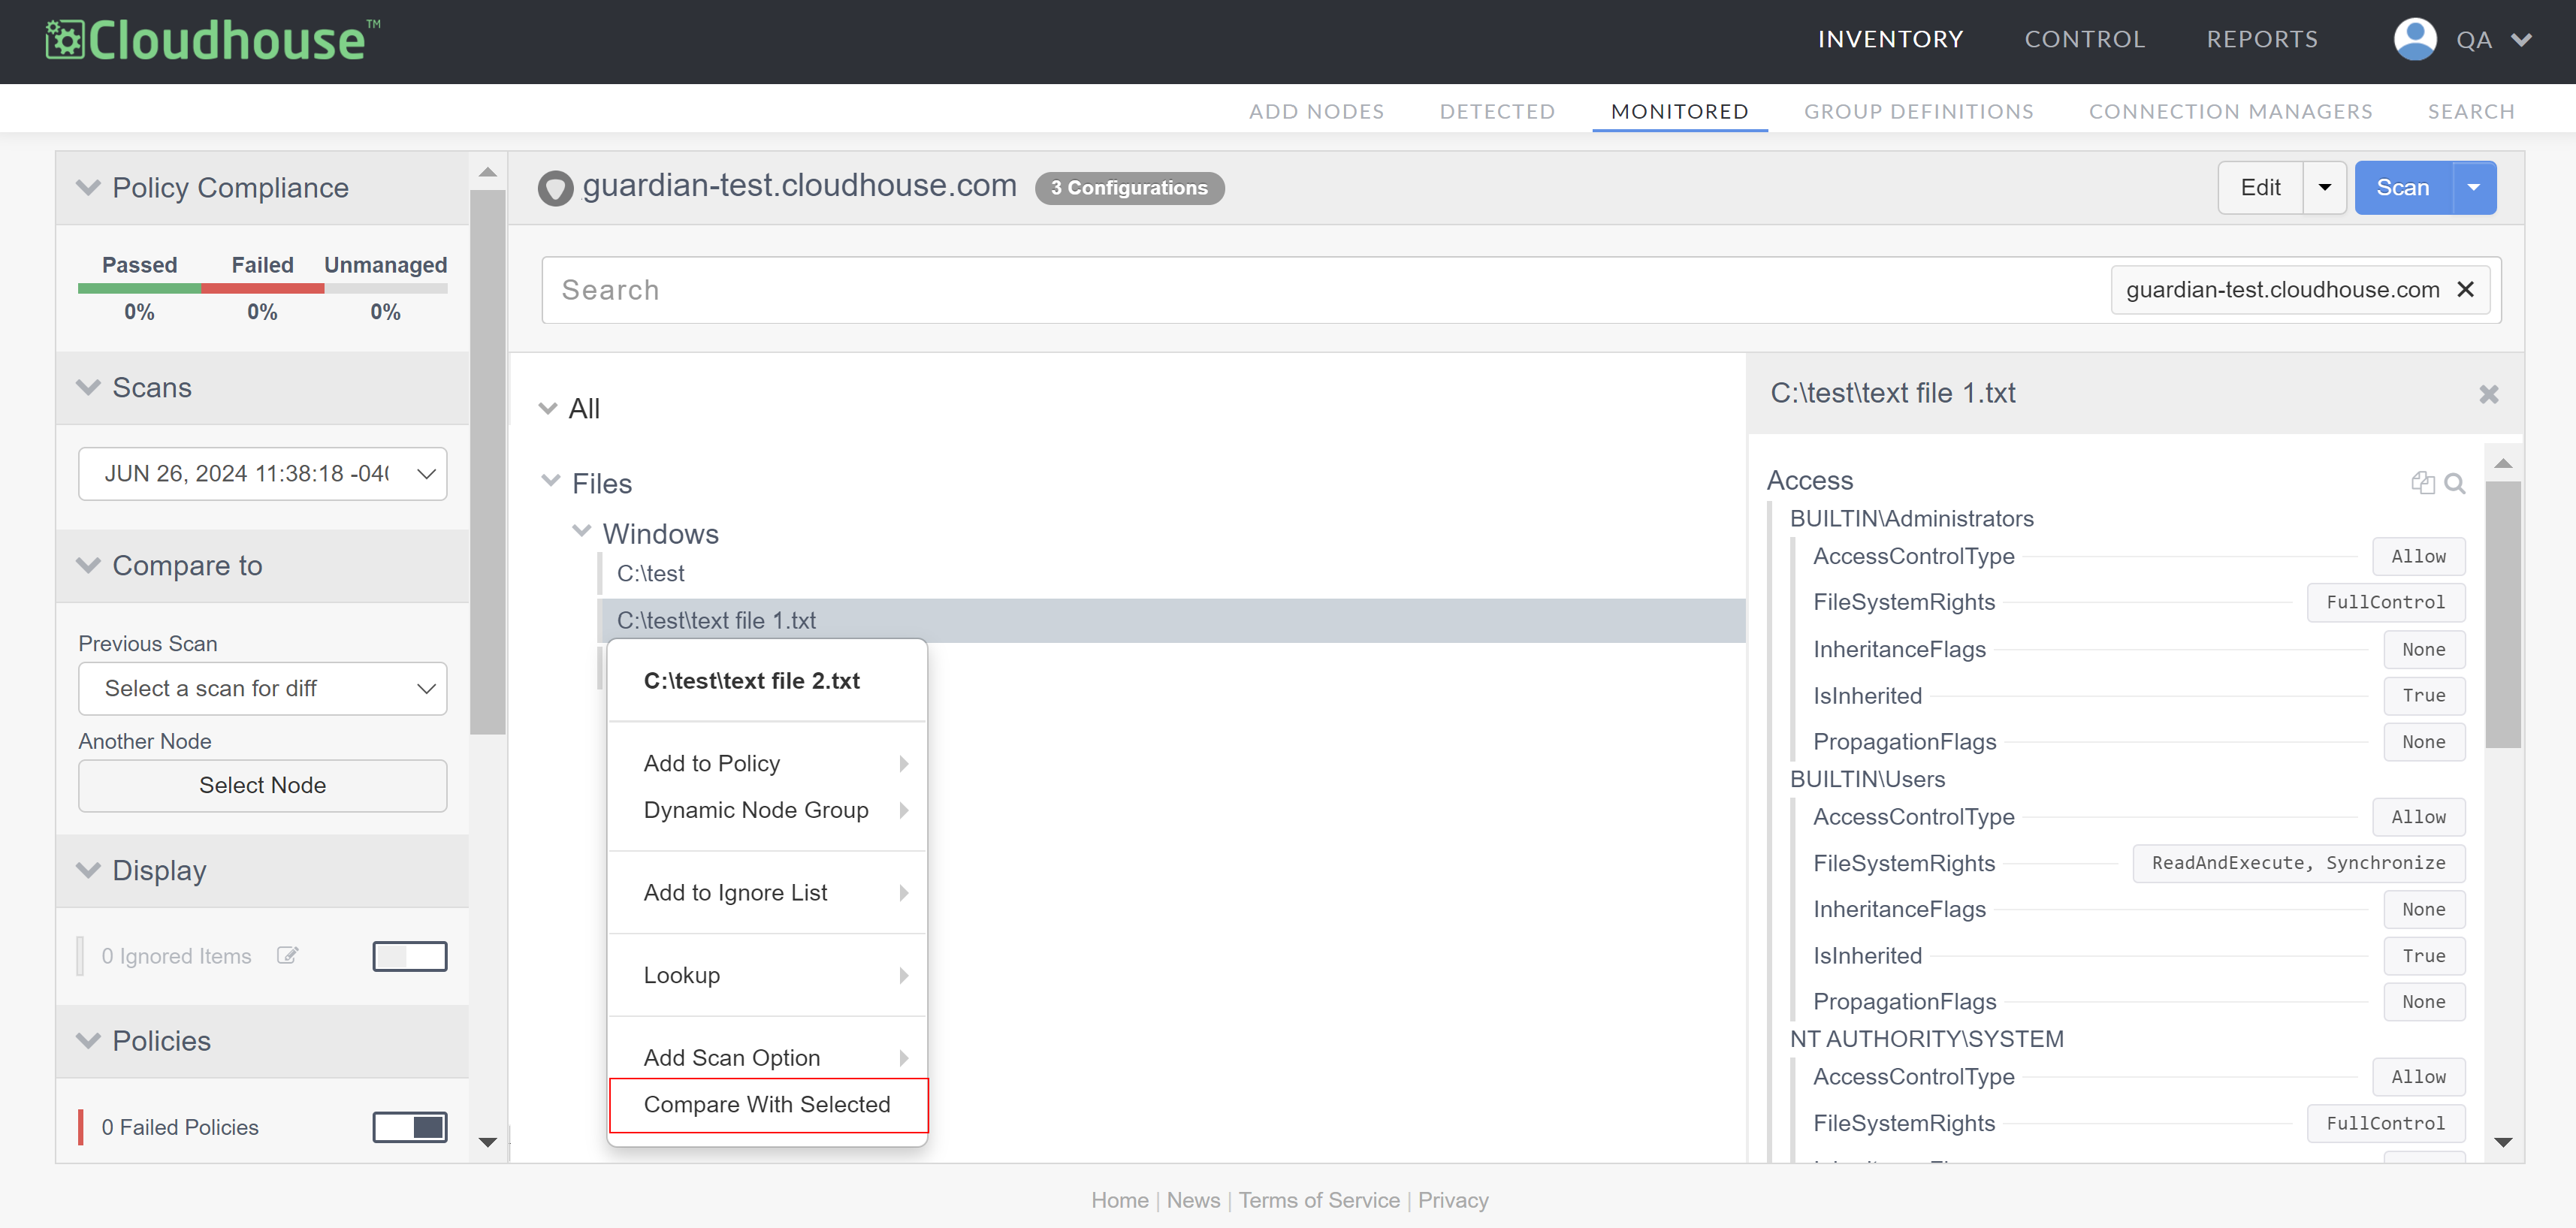Select the C:\test tree row
Viewport: 2576px width, 1228px height.
pos(1172,574)
